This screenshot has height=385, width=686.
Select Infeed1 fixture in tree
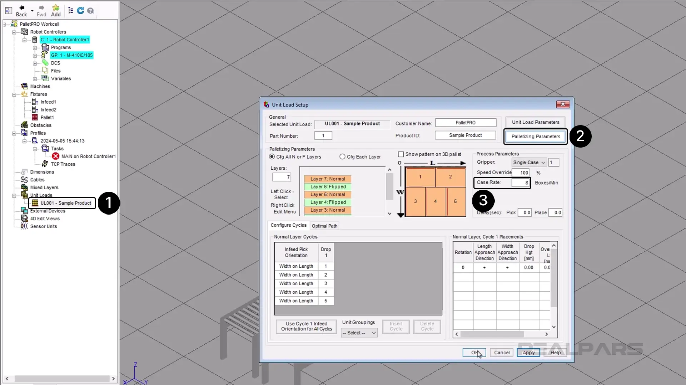coord(48,102)
